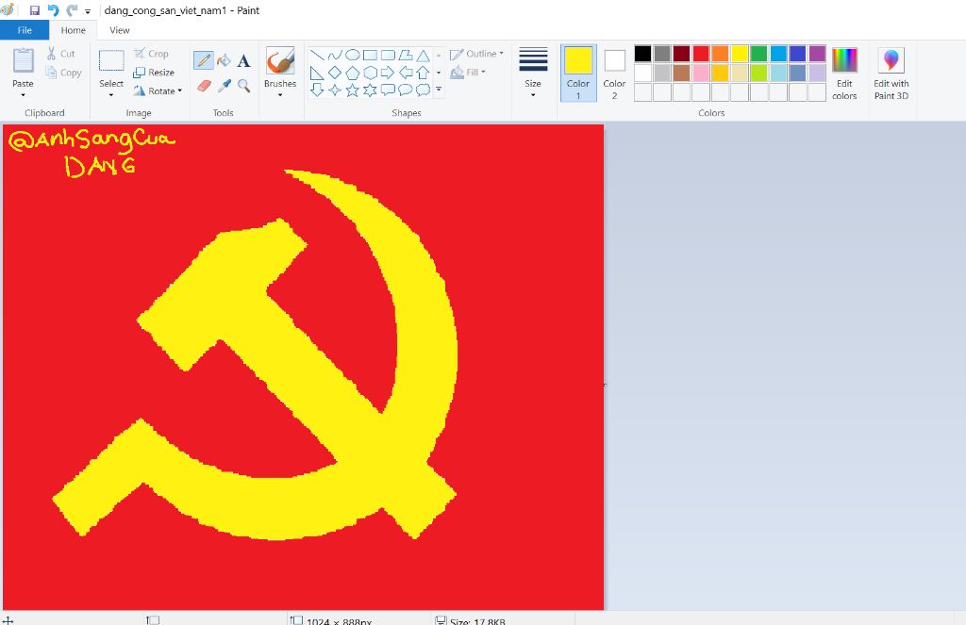Pick the white color swatch

click(642, 73)
